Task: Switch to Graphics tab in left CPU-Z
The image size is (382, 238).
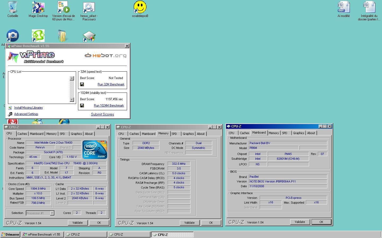Action: click(76, 134)
